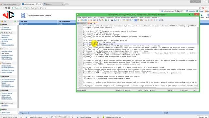Open WWW домены link in sidebar
Image resolution: width=209 pixels, height=118 pixels.
click(x=6, y=36)
